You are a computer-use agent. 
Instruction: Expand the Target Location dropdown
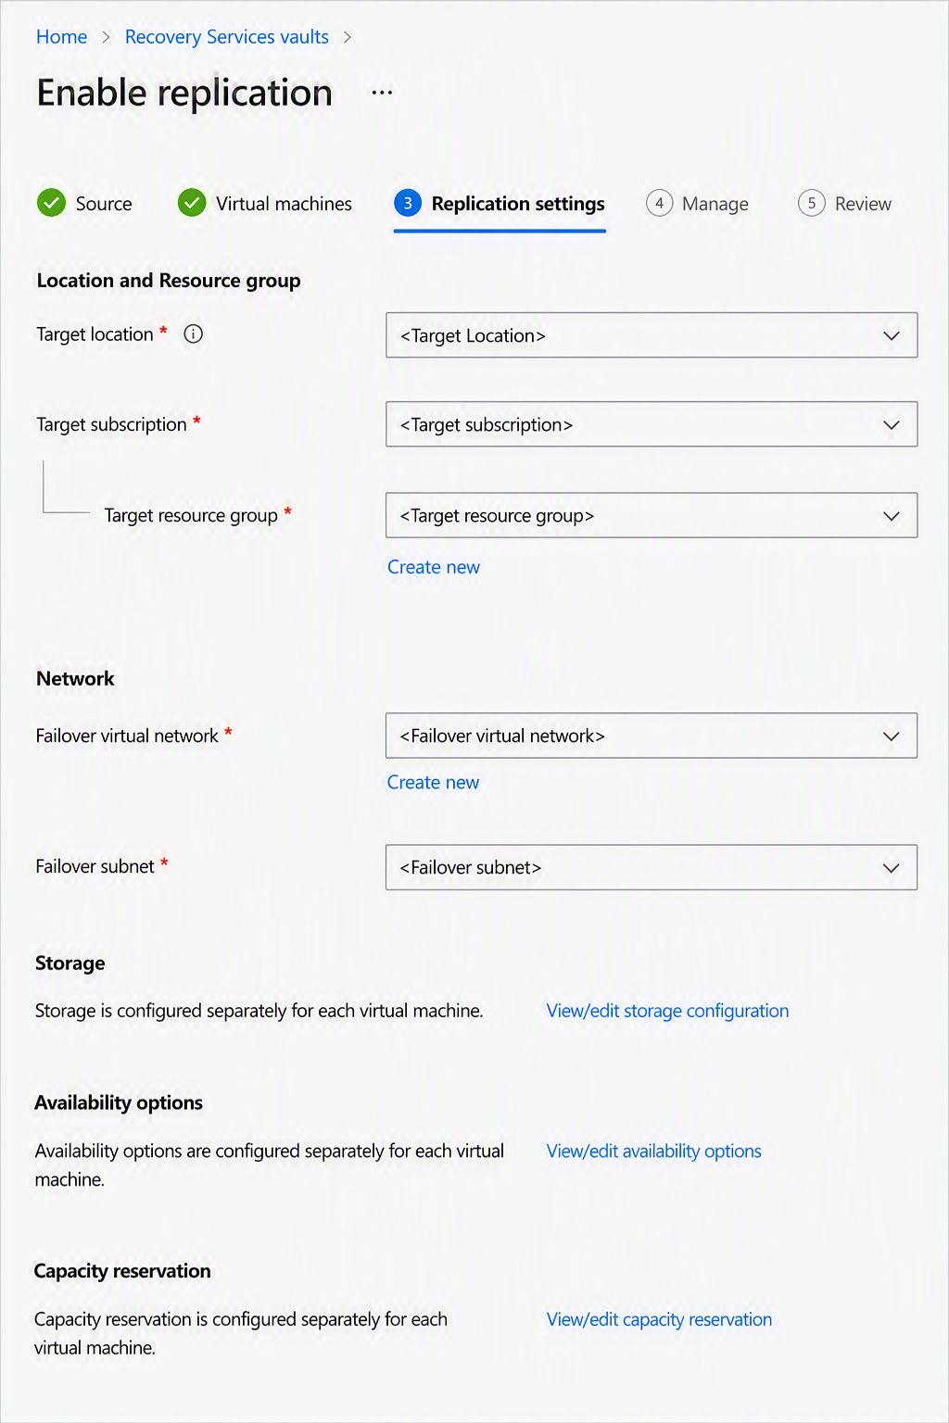[x=652, y=335]
